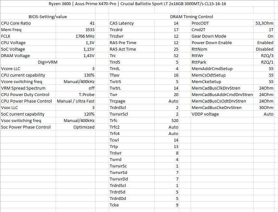This screenshot has height=212, width=278.
Task: Click the 'T.Probe' value cell
Action: point(76,95)
